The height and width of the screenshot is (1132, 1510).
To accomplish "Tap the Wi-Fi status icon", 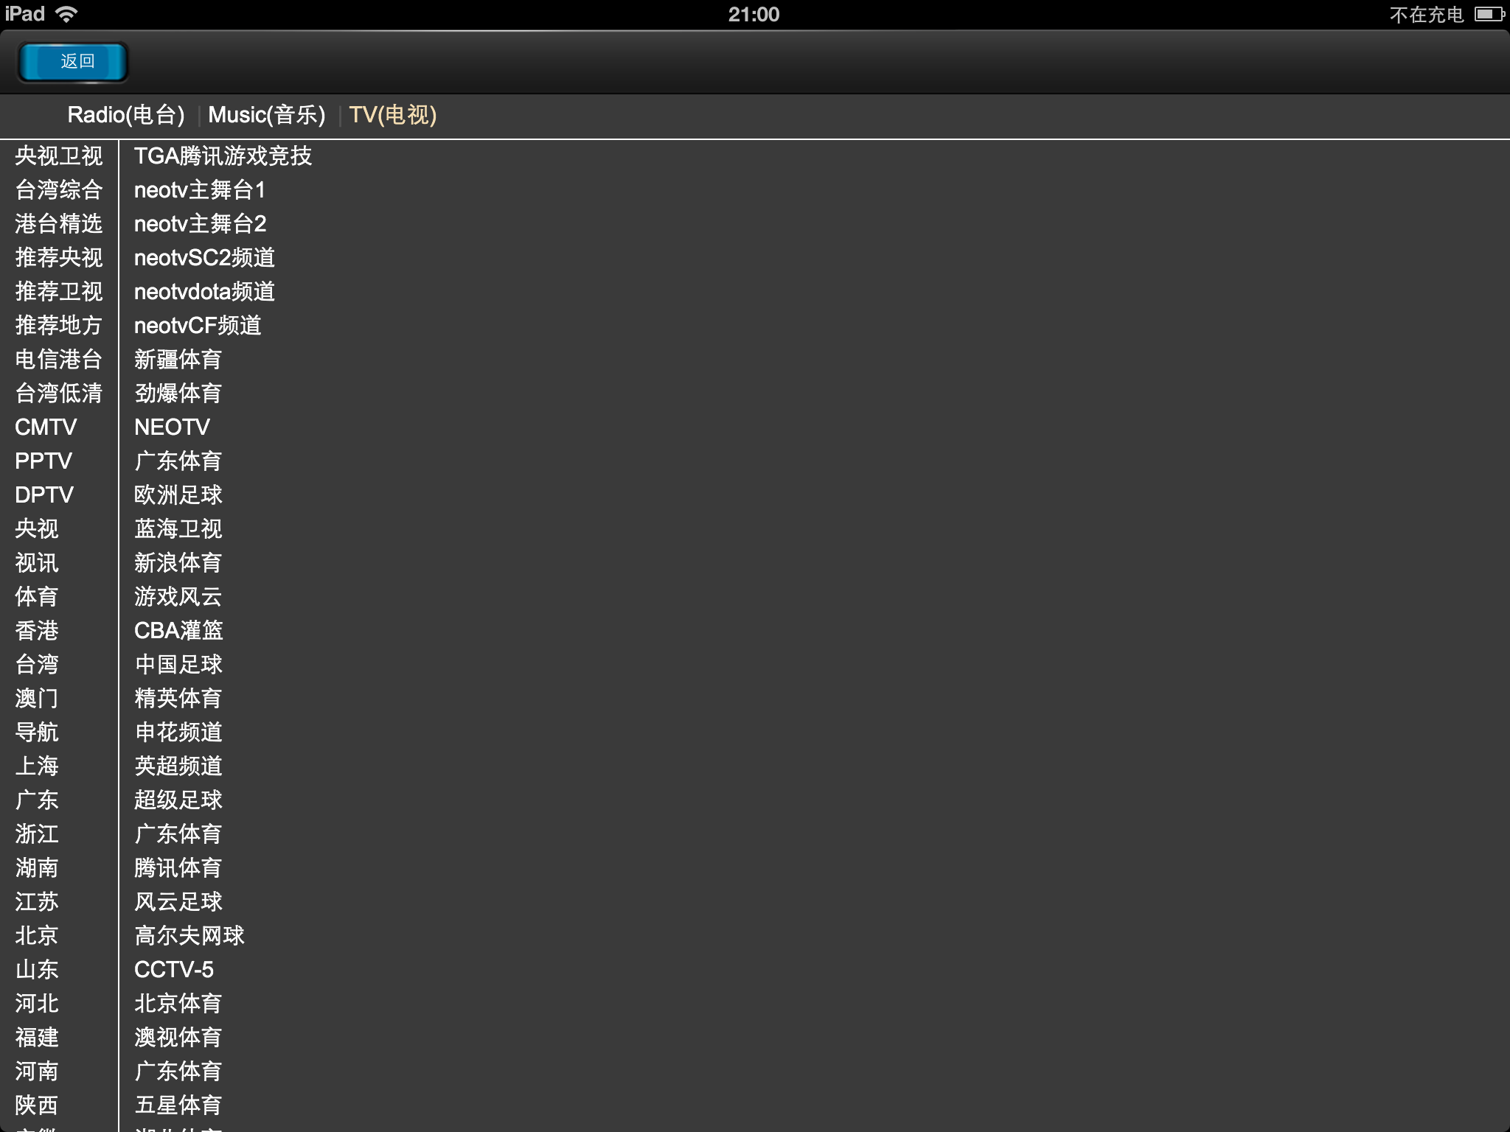I will coord(67,14).
